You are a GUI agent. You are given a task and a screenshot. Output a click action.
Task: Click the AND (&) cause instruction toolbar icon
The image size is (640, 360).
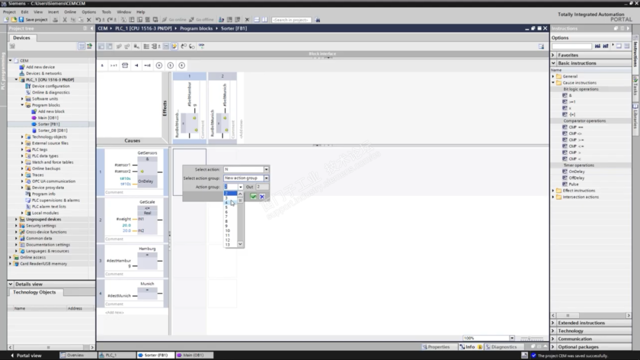(x=102, y=65)
